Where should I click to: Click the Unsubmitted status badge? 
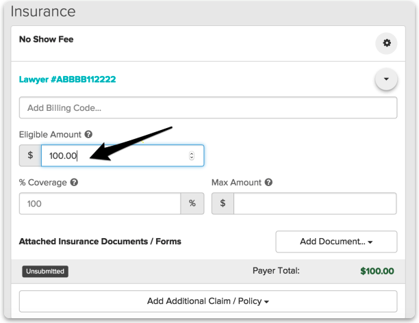pyautogui.click(x=45, y=271)
